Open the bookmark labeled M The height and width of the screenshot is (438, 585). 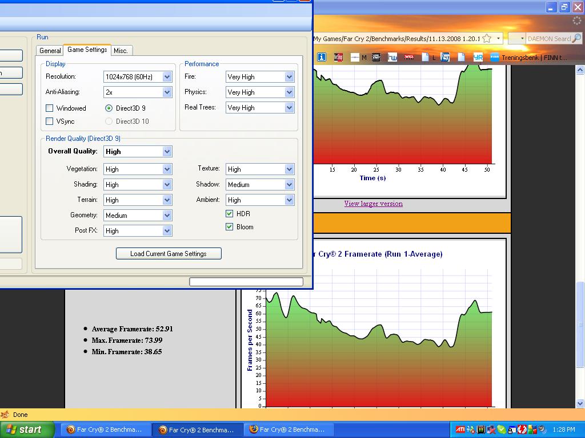359,57
